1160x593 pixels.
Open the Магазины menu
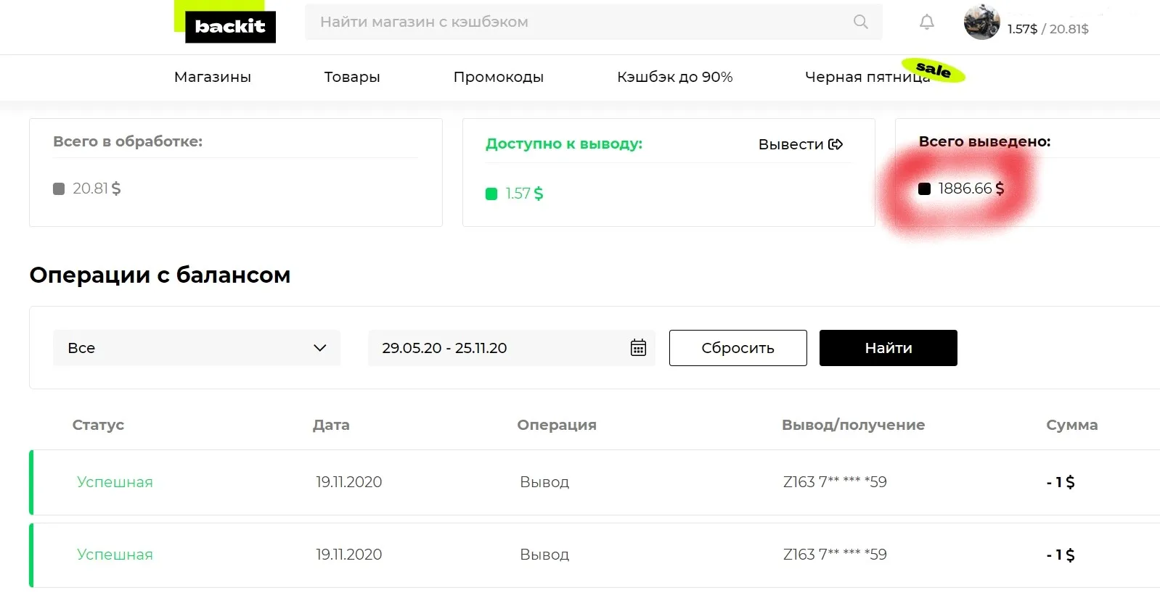pyautogui.click(x=213, y=77)
